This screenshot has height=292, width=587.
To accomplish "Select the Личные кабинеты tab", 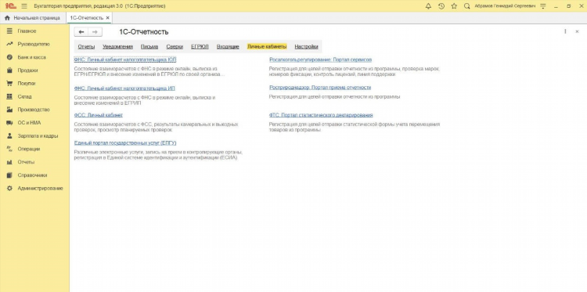I will 267,47.
